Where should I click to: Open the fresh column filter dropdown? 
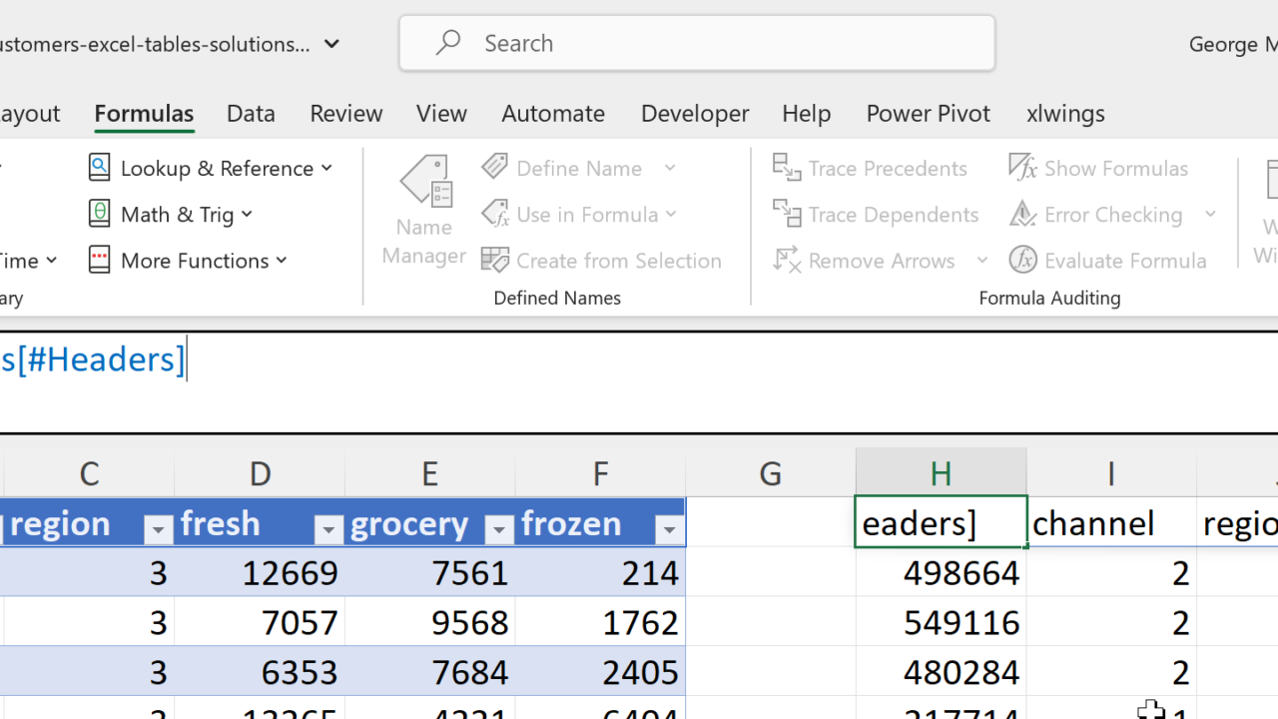tap(327, 529)
